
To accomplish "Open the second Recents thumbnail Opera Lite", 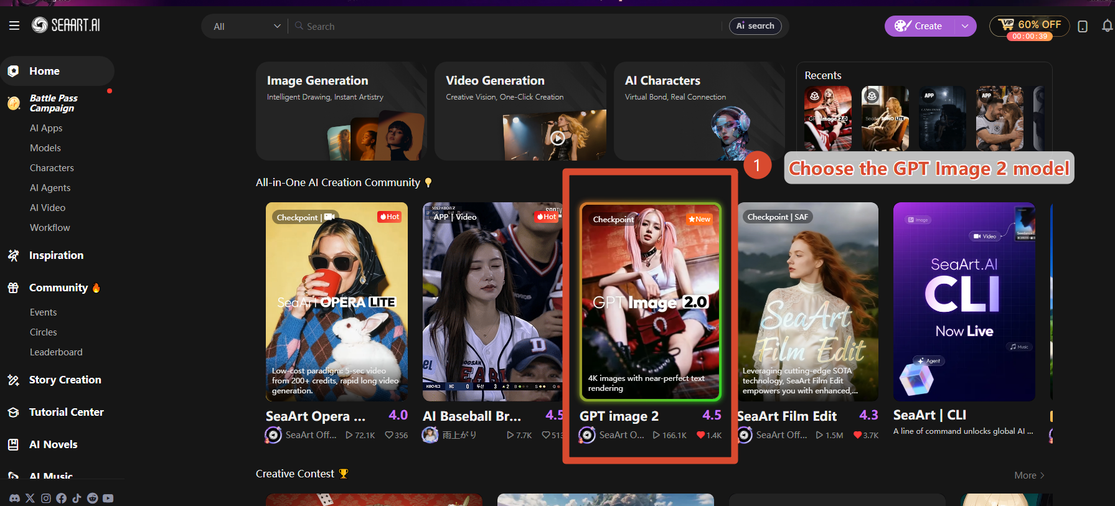I will 885,118.
